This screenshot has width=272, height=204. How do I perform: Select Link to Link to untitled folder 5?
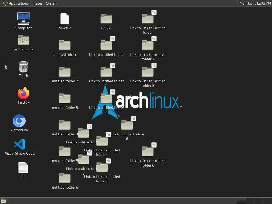[102, 167]
